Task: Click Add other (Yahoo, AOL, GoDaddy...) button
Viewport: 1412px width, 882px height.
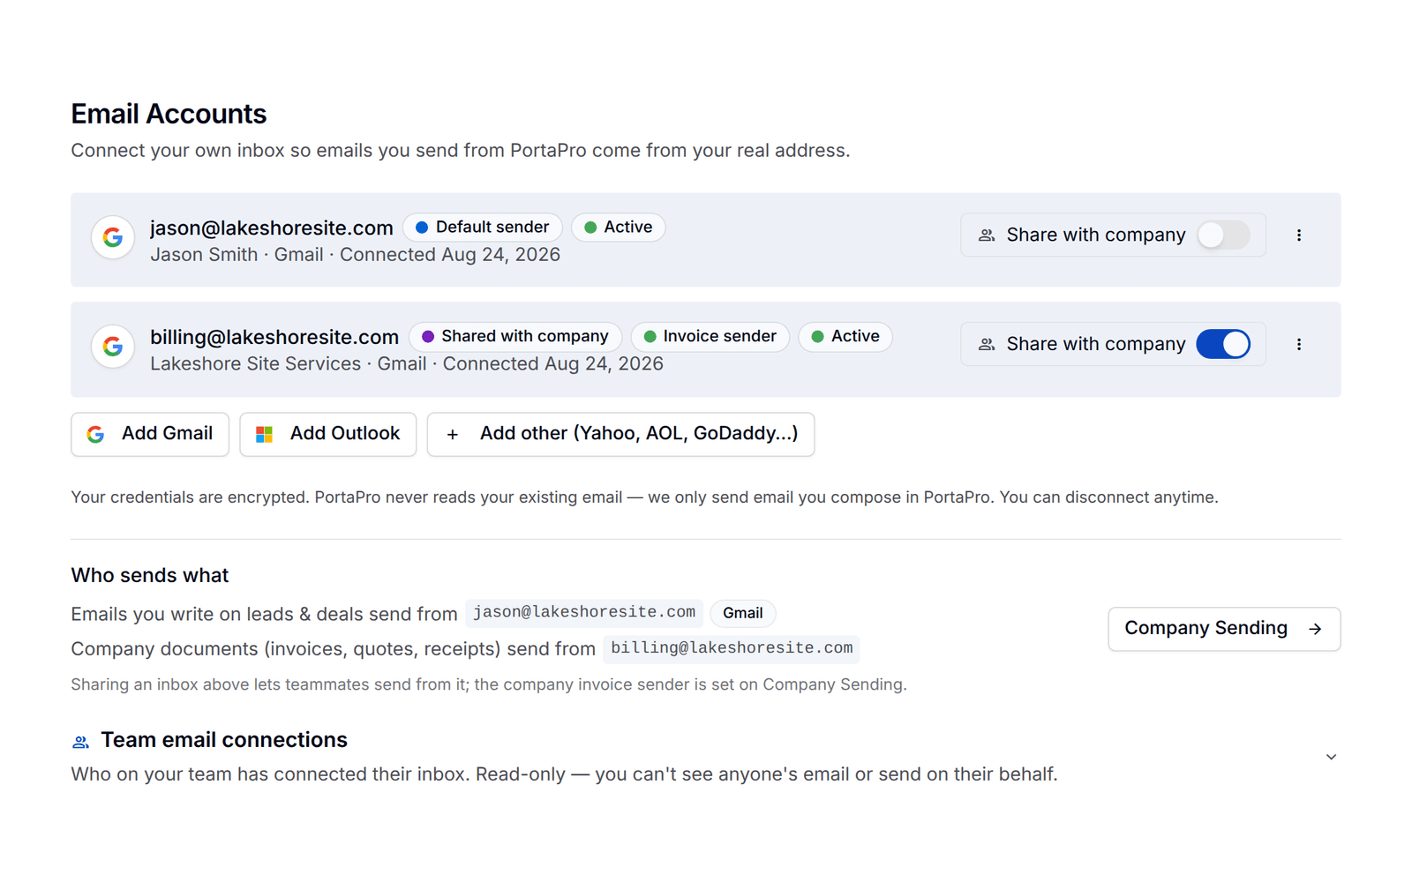Action: (620, 434)
